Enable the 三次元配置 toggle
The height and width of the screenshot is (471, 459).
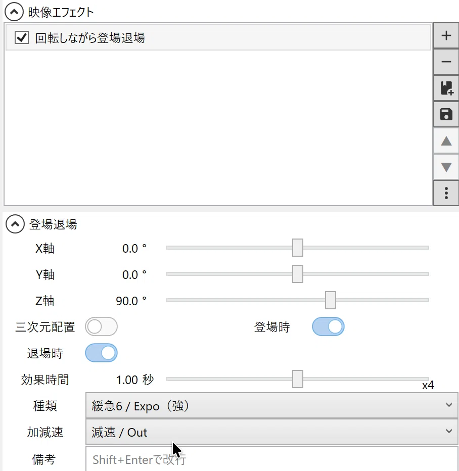pyautogui.click(x=101, y=326)
